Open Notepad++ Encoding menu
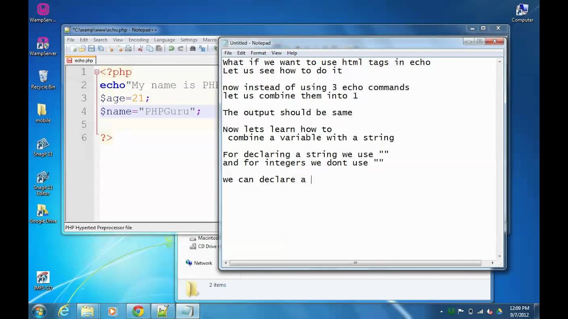The height and width of the screenshot is (319, 568). (138, 40)
